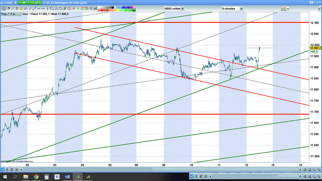
Task: Select the red down arrow tool
Action: (74, 9)
